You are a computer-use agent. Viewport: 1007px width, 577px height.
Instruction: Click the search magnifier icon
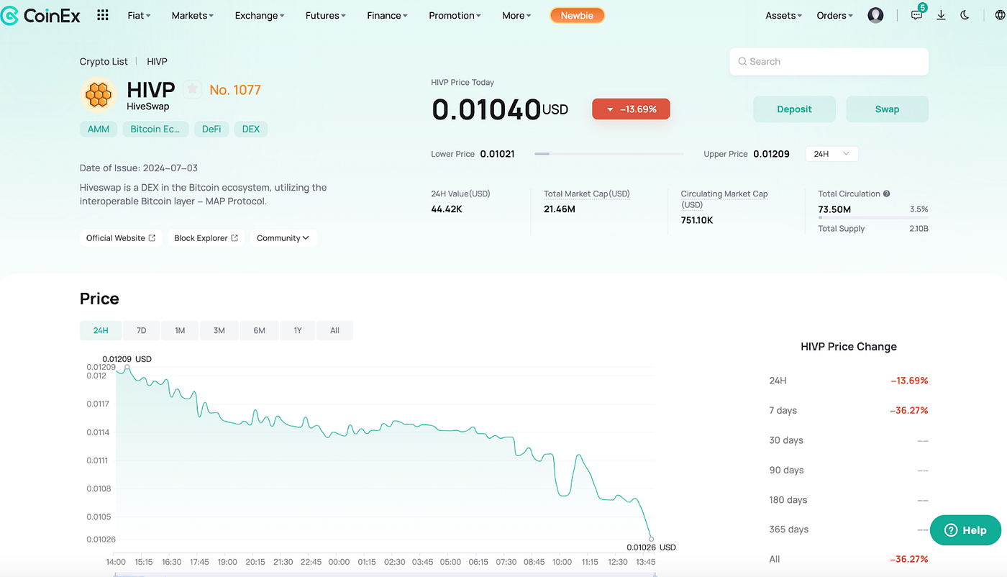click(x=742, y=62)
